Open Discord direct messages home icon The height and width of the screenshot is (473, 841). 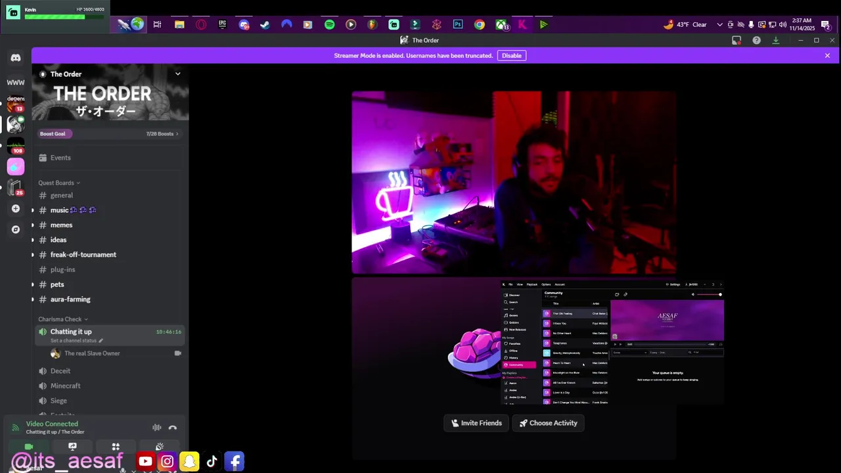[x=15, y=58]
